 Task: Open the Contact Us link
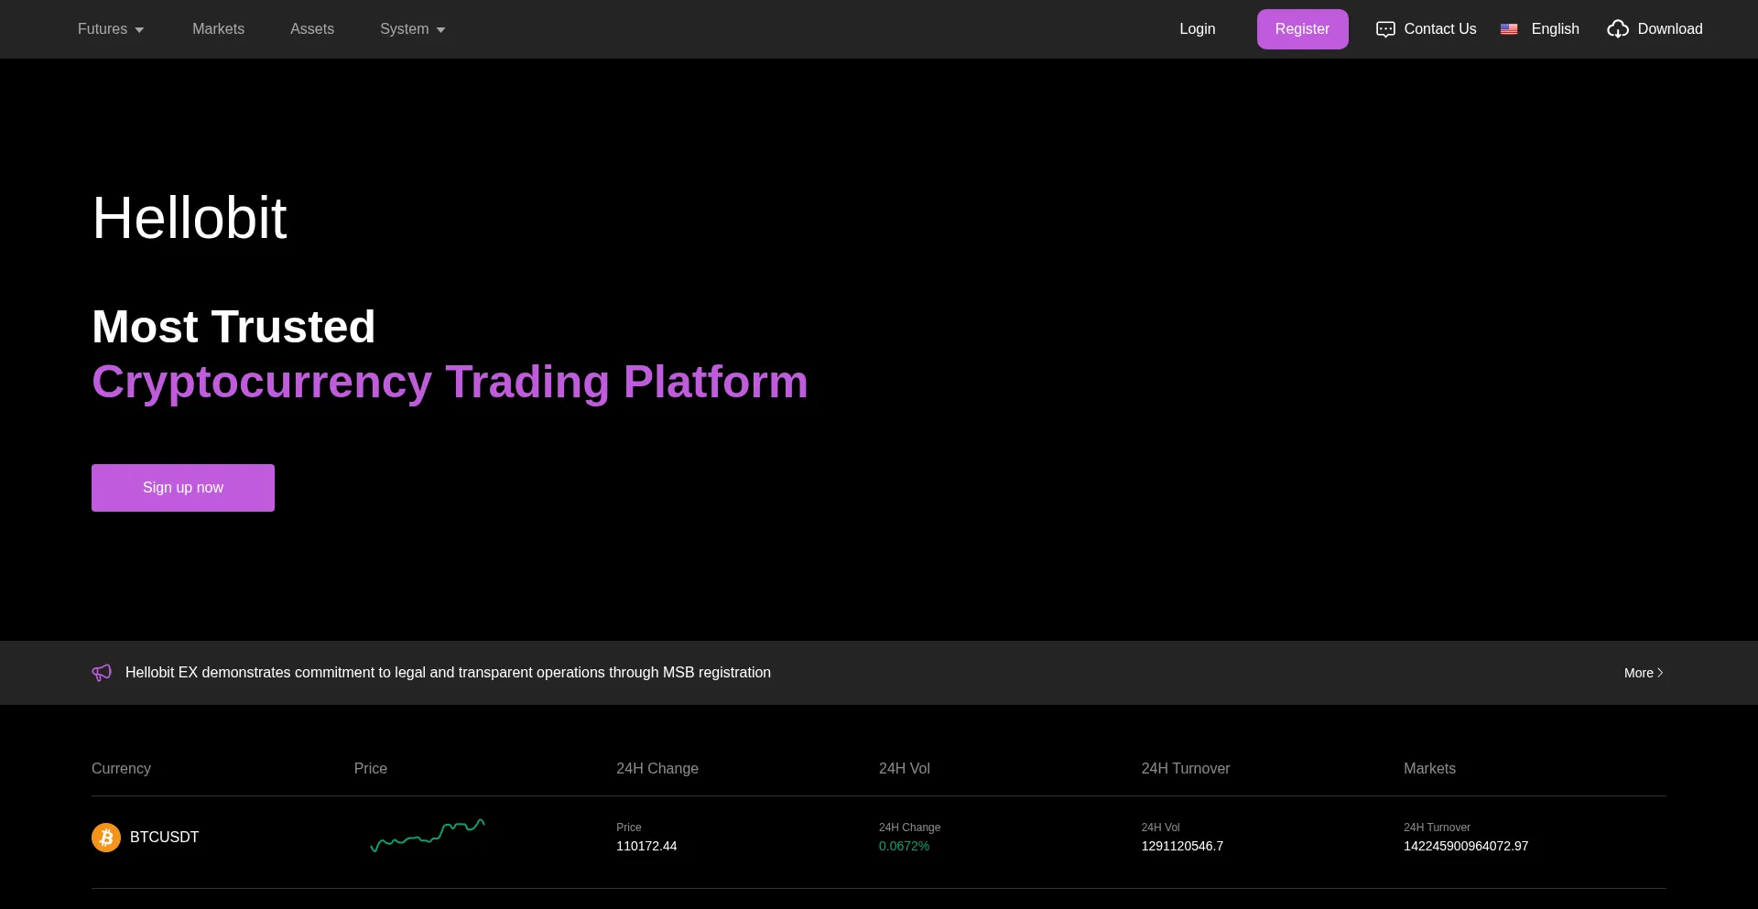click(x=1439, y=29)
